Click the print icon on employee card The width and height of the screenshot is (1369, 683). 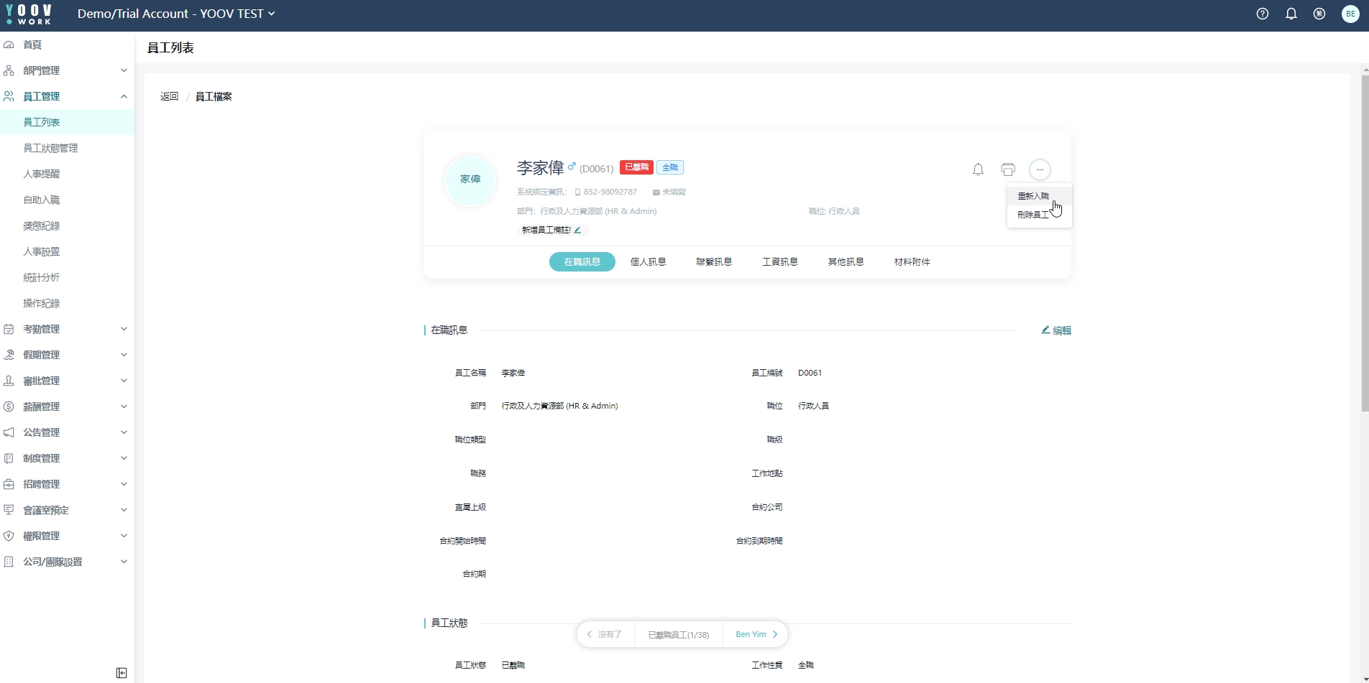(x=1007, y=169)
